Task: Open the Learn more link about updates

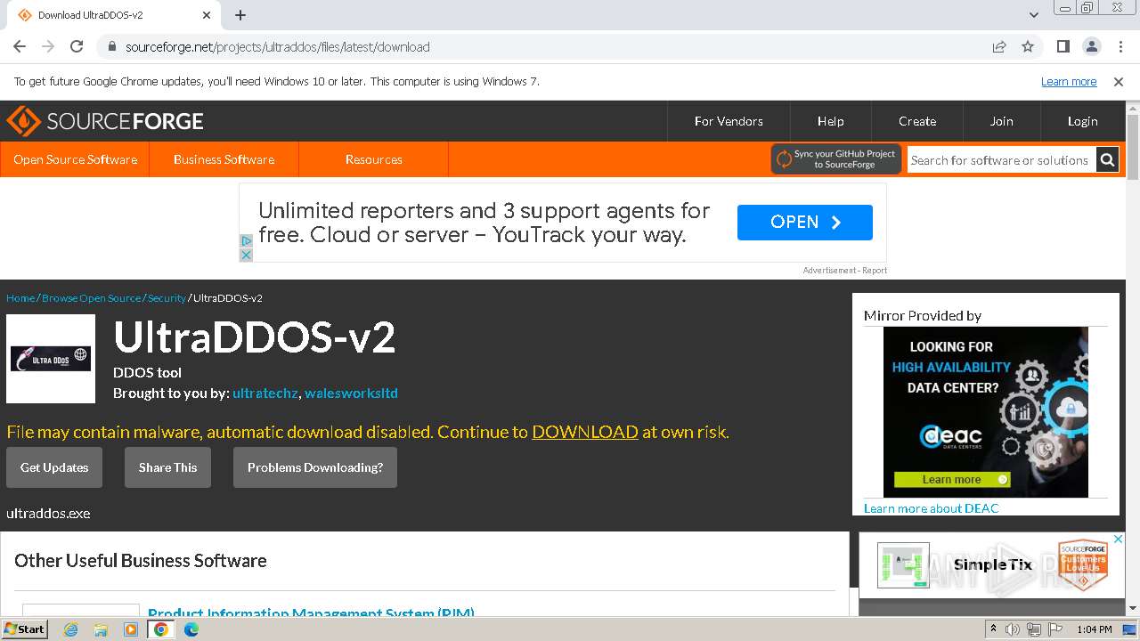Action: click(1069, 81)
